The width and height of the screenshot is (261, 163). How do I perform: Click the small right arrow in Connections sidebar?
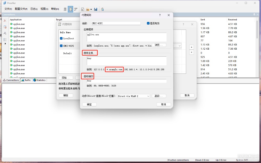5,44
